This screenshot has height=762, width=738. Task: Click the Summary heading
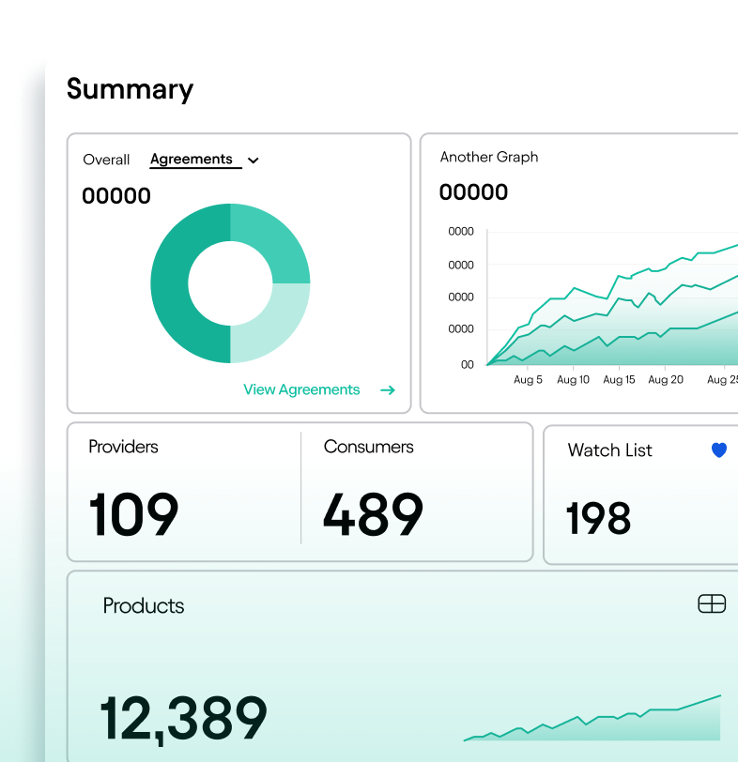(130, 89)
